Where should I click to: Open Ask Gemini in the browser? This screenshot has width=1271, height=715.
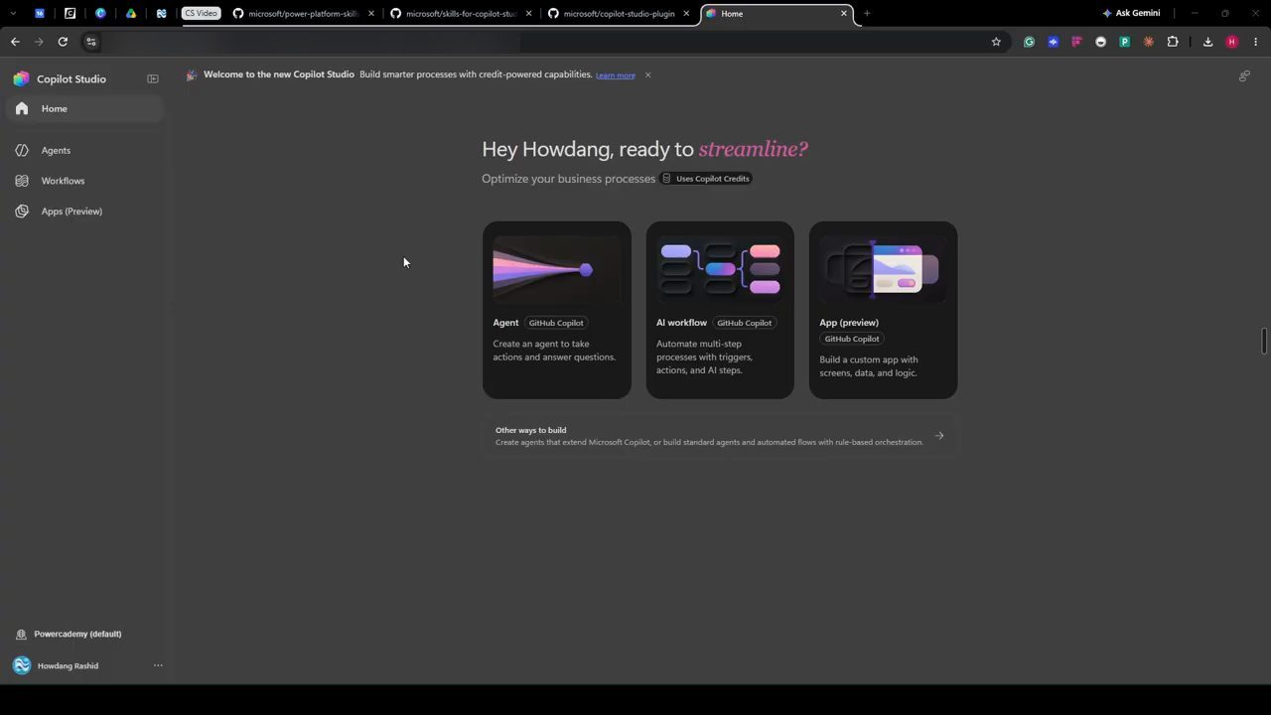click(x=1131, y=13)
